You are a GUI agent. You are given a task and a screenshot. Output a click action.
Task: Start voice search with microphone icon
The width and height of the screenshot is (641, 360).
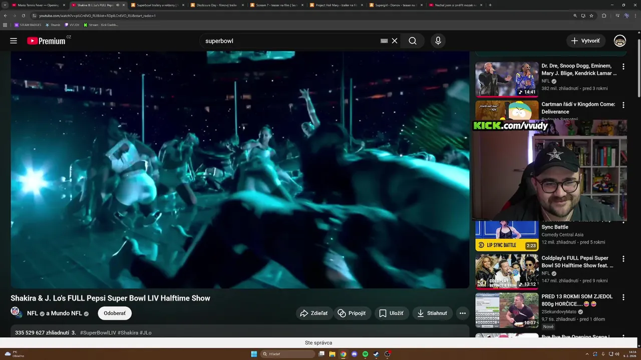click(x=438, y=41)
